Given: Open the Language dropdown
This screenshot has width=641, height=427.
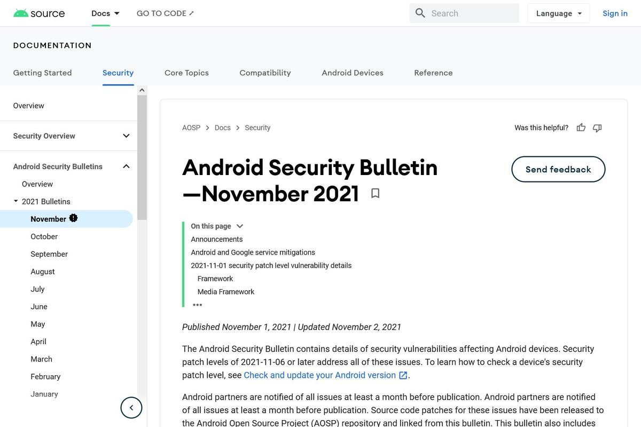Looking at the screenshot, I should click(x=559, y=13).
